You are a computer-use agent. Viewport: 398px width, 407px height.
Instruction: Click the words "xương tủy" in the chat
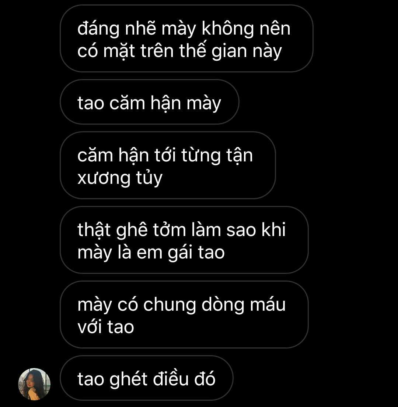120,178
